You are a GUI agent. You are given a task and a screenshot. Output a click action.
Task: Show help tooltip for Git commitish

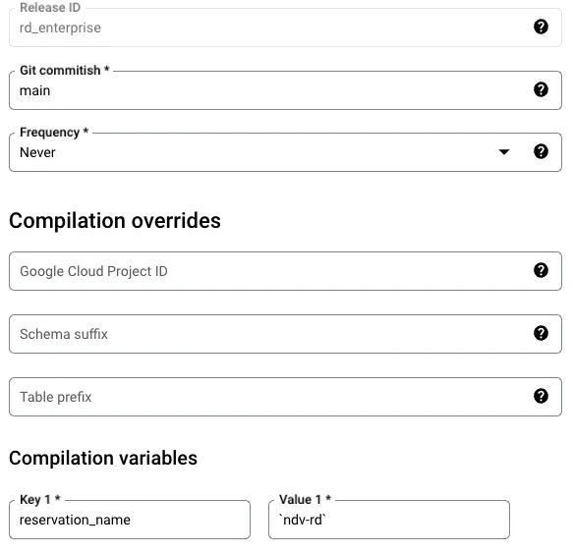(541, 89)
